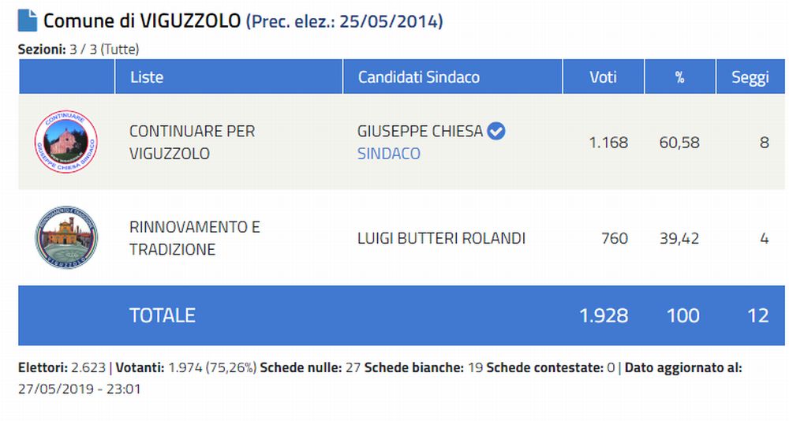Open the Continuare per Viguzzolo list logo
The image size is (789, 421).
click(66, 142)
